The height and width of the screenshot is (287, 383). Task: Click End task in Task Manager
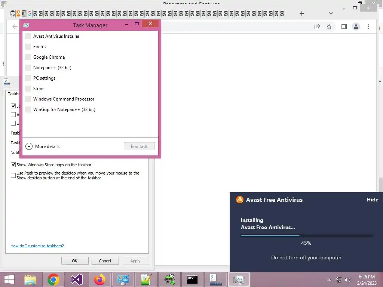[139, 146]
